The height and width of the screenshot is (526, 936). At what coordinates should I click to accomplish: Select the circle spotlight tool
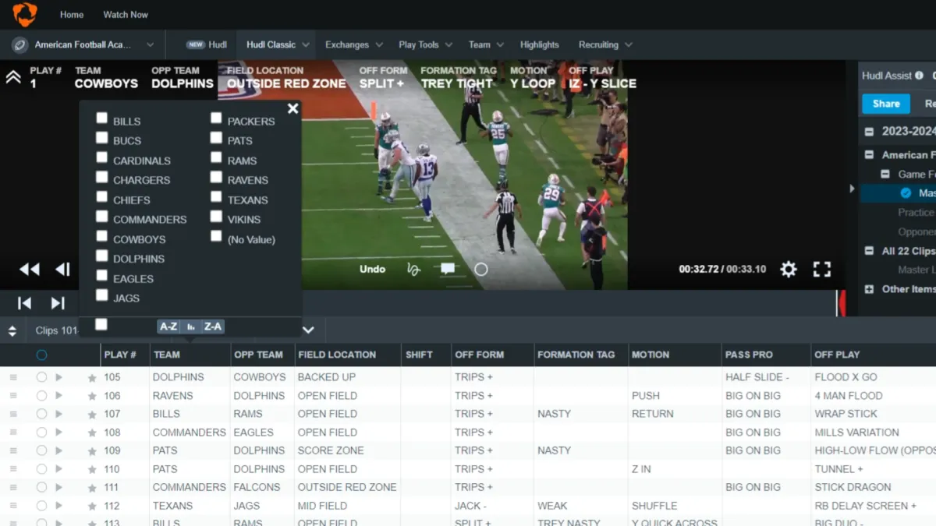[x=481, y=269]
